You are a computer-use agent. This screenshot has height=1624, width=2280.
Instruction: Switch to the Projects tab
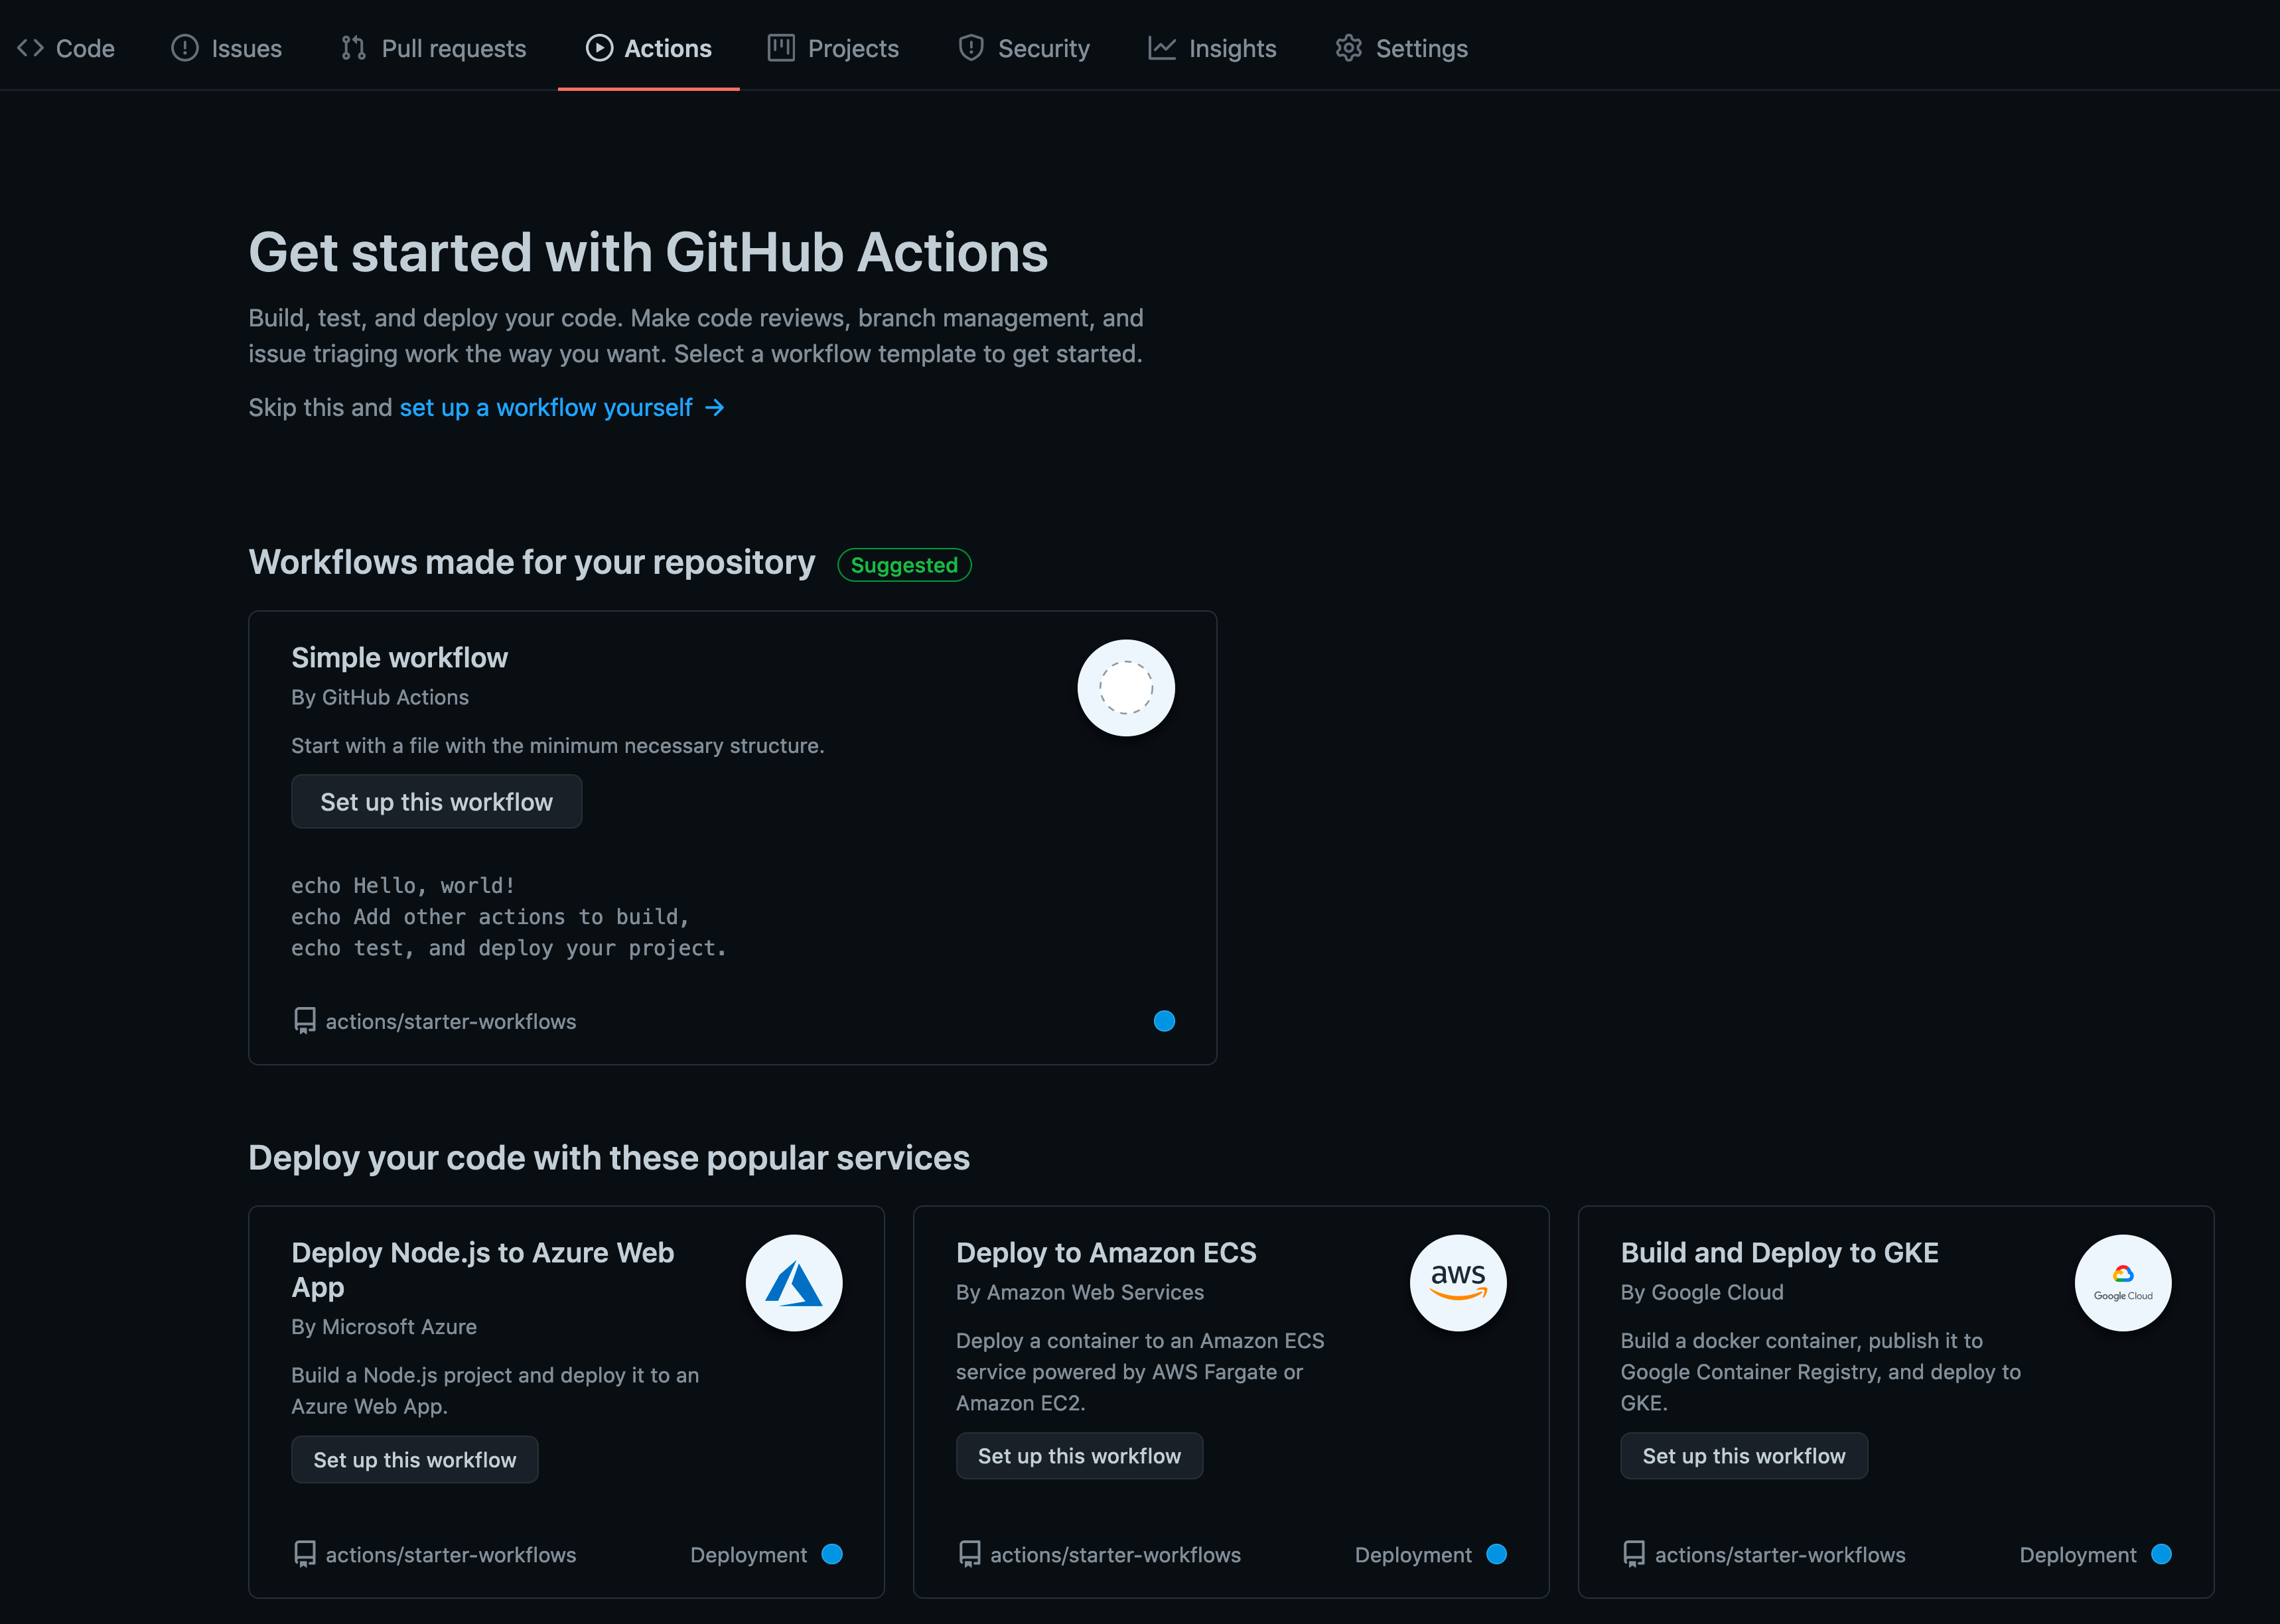pos(833,47)
